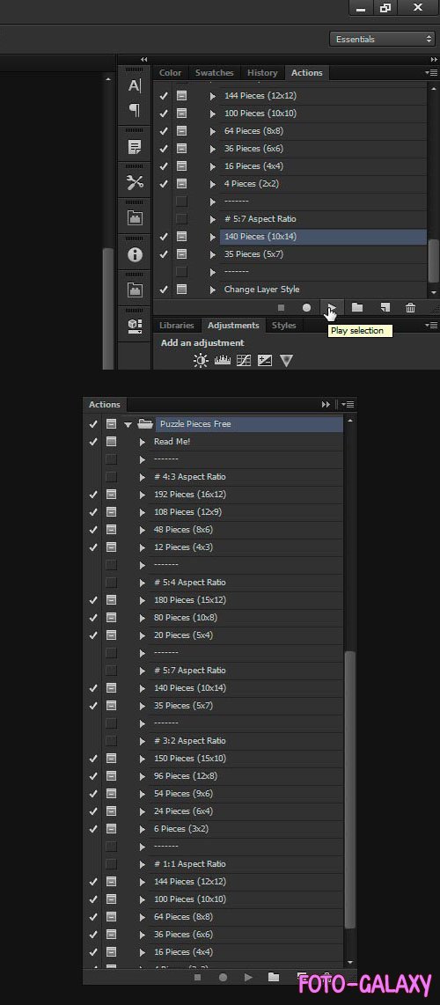The height and width of the screenshot is (1005, 440).
Task: Click play button in floating Actions panel
Action: (248, 978)
